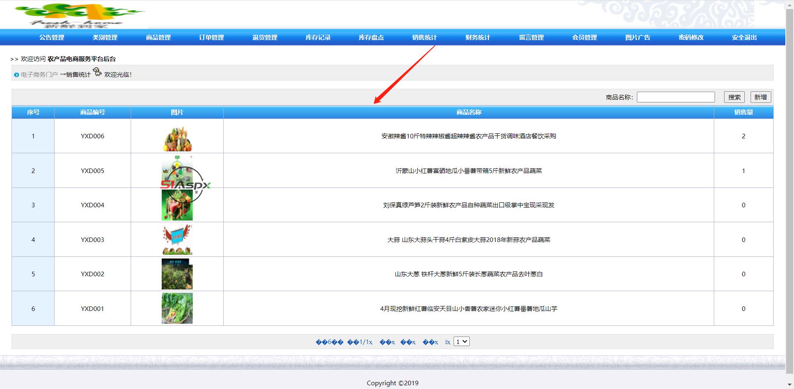Screen dimensions: 794x389
Task: Open product image for YXD002
Action: [177, 274]
